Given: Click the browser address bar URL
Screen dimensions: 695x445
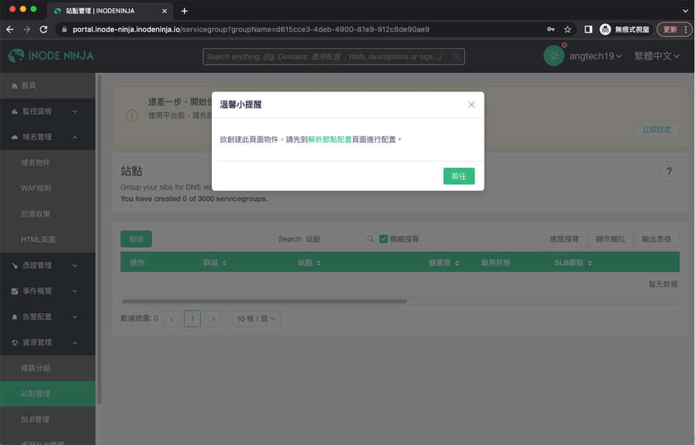Looking at the screenshot, I should (251, 29).
